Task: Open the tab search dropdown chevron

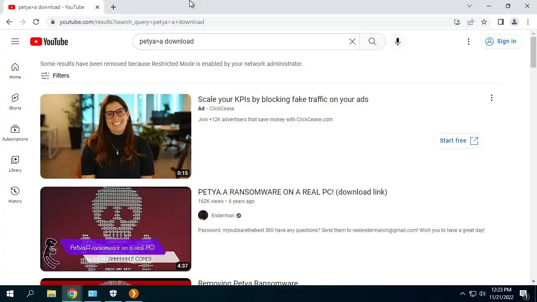Action: 469,6
